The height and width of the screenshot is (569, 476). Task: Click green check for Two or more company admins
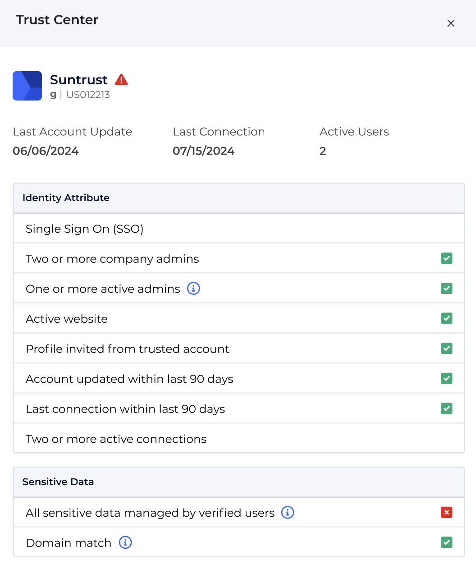(447, 258)
